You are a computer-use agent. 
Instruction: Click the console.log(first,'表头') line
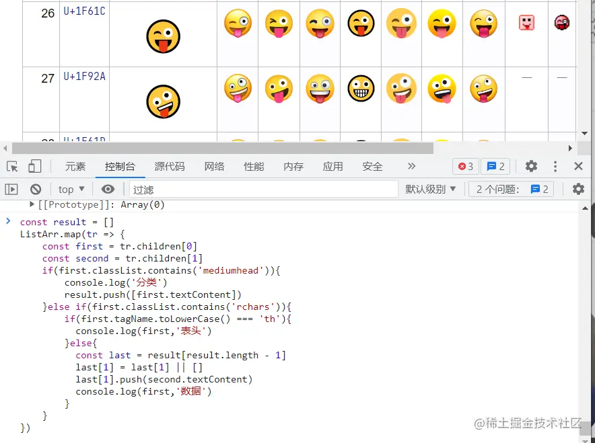click(143, 331)
